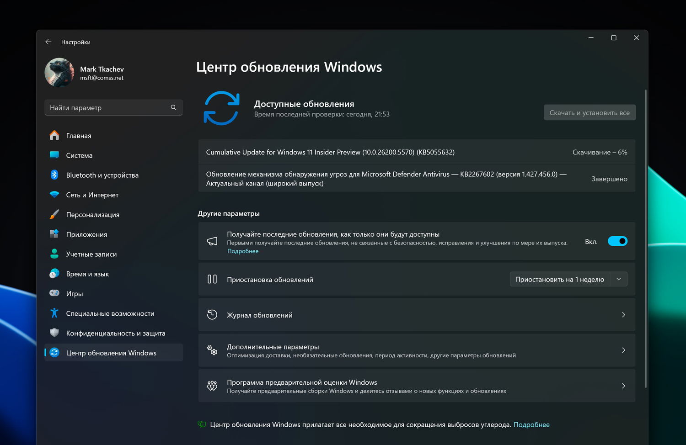The height and width of the screenshot is (445, 686).
Task: Open the 'Подробнее' link under latest updates
Action: tap(243, 251)
